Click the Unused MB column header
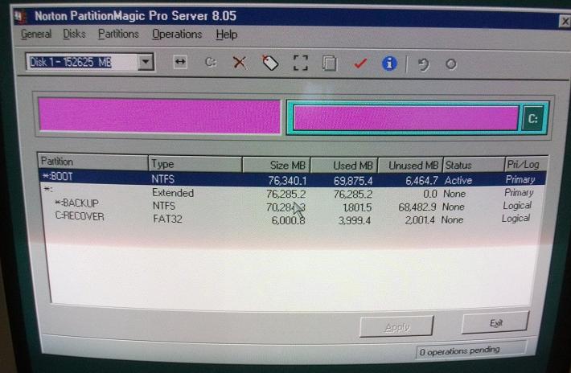This screenshot has height=373, width=571. [410, 166]
